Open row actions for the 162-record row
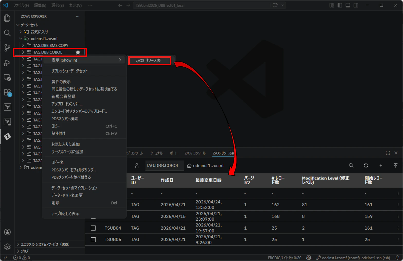 398,205
